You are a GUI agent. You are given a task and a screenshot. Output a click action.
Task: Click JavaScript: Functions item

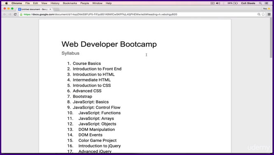coord(100,113)
